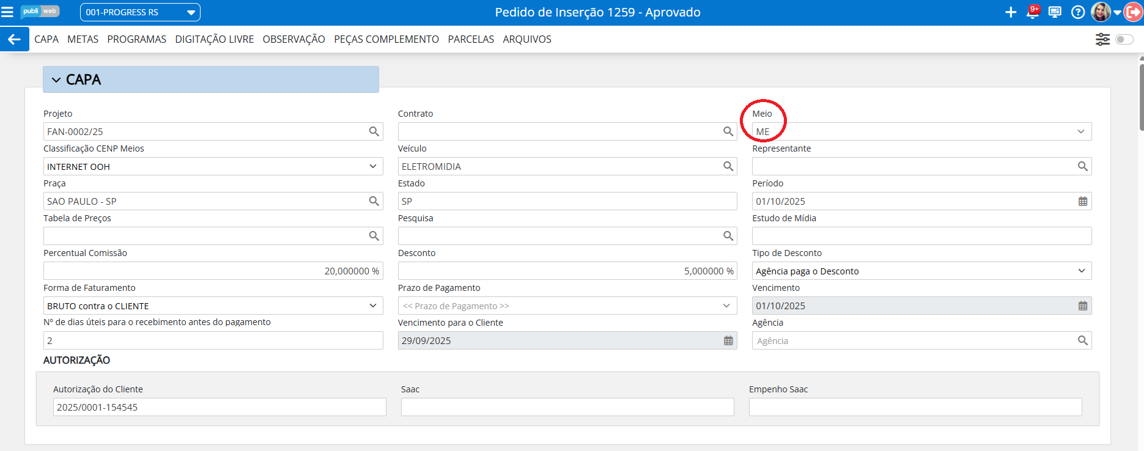Open the Período calendar picker icon
This screenshot has height=451, width=1144.
pos(1082,202)
